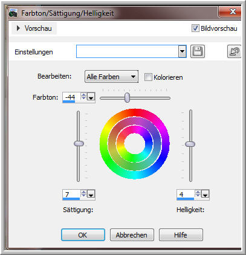Click the OK button
The width and height of the screenshot is (246, 255).
[x=83, y=235]
